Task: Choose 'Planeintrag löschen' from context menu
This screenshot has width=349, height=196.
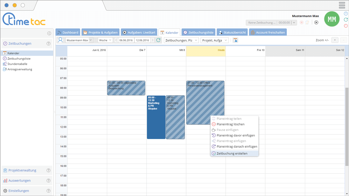Action: pos(230,124)
